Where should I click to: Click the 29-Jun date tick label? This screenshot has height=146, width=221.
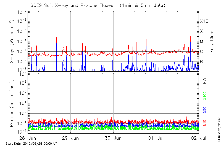(x=70, y=137)
